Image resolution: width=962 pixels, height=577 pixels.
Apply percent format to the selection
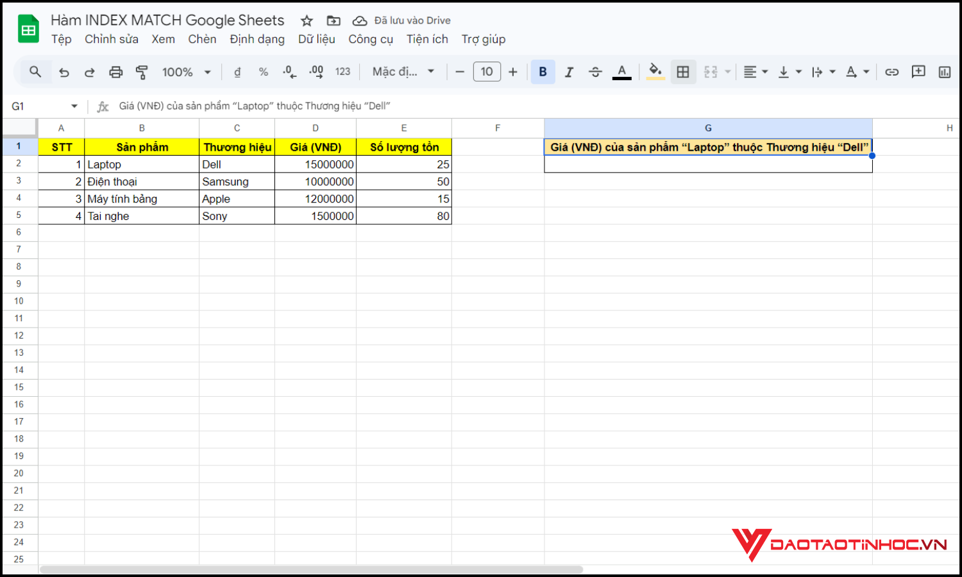[263, 72]
